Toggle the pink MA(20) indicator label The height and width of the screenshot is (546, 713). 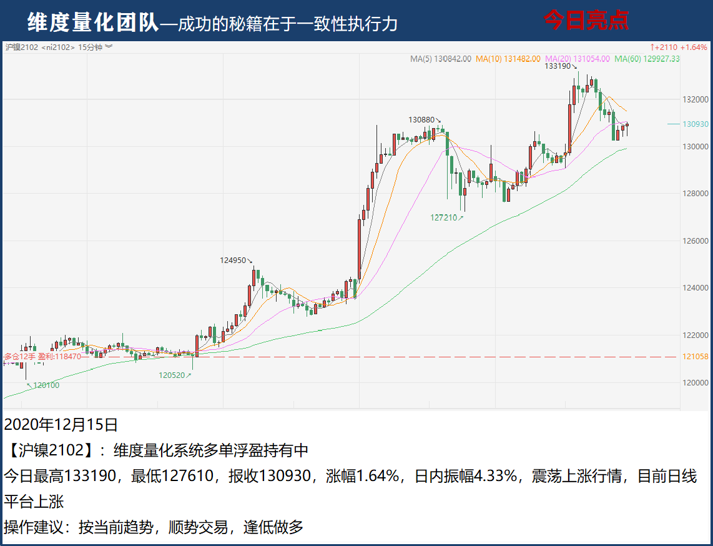577,59
